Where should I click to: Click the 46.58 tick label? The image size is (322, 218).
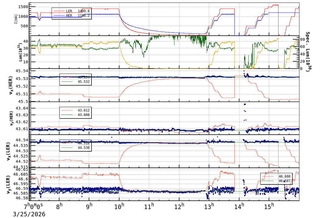pyautogui.click(x=22, y=198)
